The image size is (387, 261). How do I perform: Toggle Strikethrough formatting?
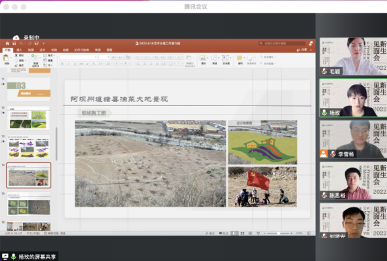(81, 64)
